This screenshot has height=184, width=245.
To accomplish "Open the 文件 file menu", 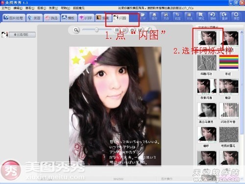I will 6,8.
